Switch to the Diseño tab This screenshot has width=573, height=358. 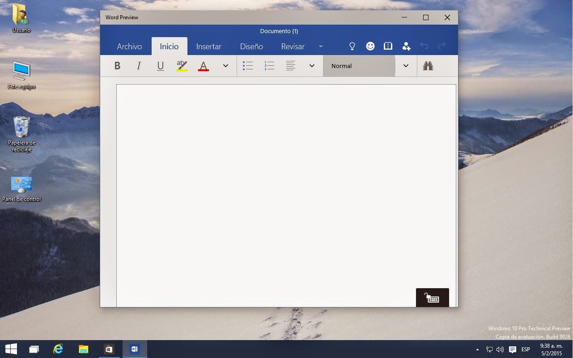click(x=251, y=47)
